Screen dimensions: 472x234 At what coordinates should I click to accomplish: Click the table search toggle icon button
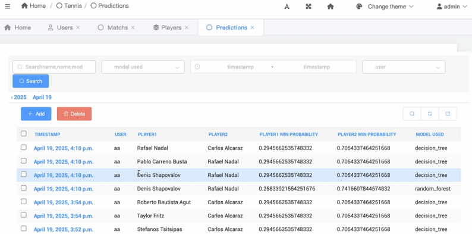pos(412,114)
